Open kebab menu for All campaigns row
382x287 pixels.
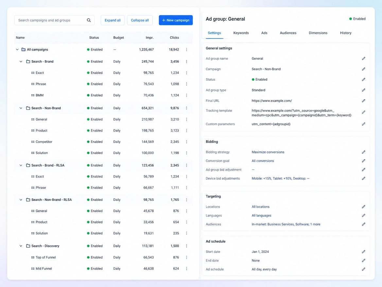187,50
